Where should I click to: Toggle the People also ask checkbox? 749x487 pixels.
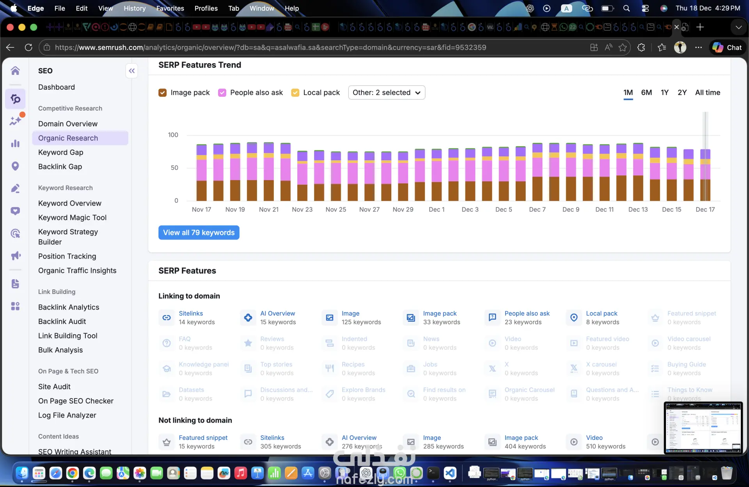pyautogui.click(x=222, y=93)
